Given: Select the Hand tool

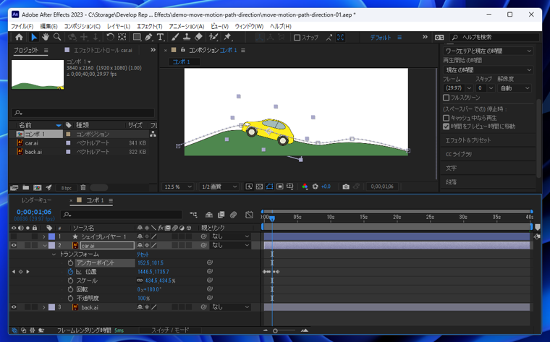Looking at the screenshot, I should coord(46,37).
